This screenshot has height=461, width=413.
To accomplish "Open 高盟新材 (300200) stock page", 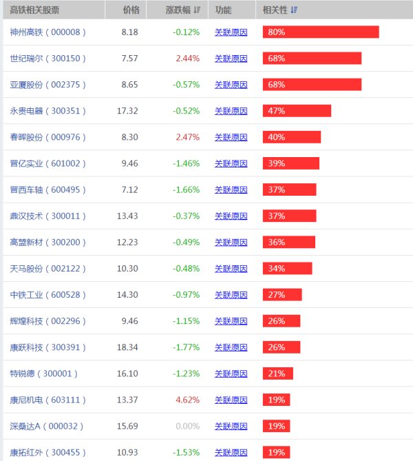I will 47,243.
